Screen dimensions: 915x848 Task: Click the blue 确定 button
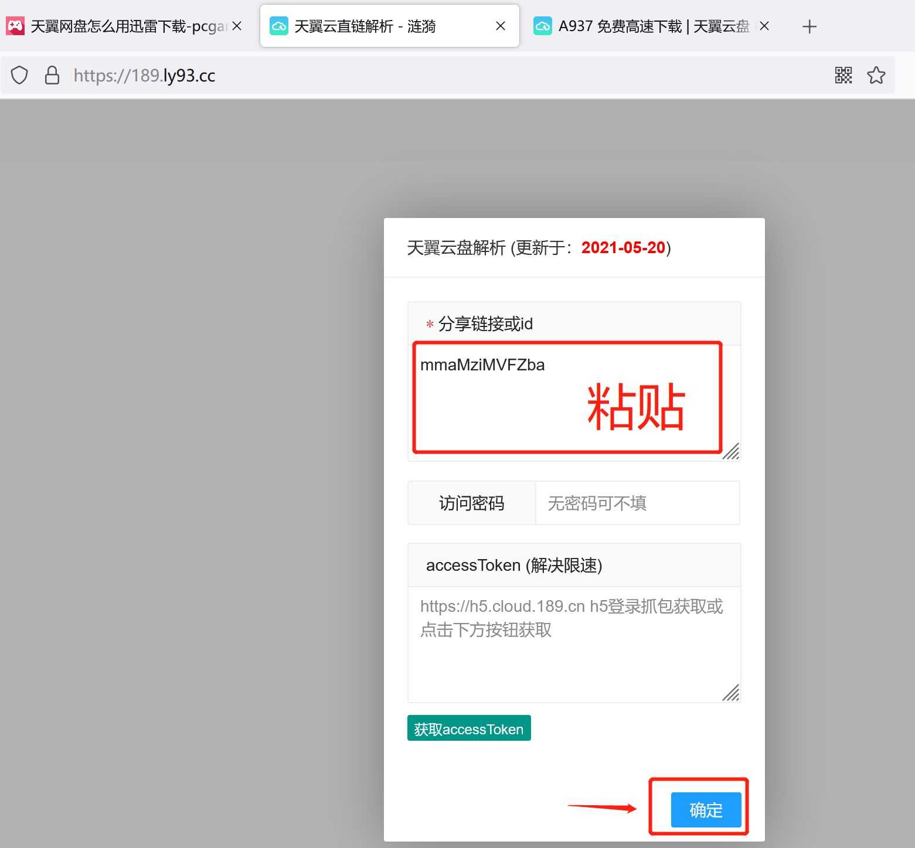(x=706, y=810)
